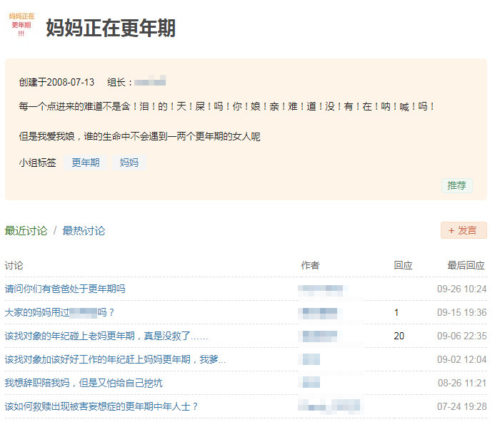Open the group leader's blurred profile link
Screen dimensions: 495x422
[150, 81]
